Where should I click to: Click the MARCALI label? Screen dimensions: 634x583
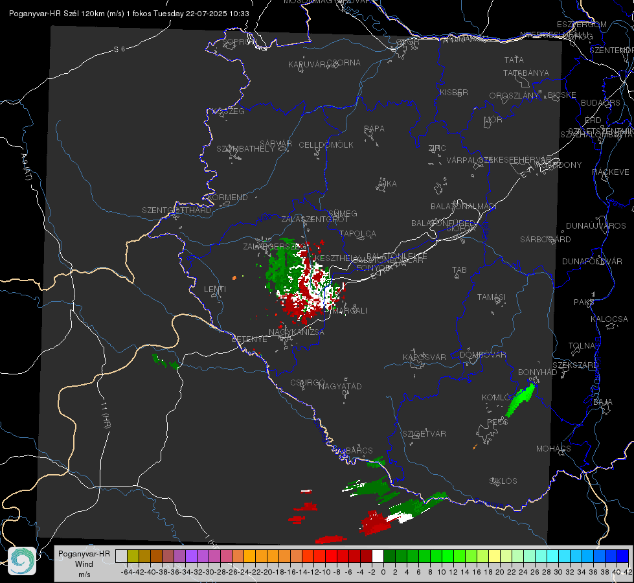[x=349, y=311]
